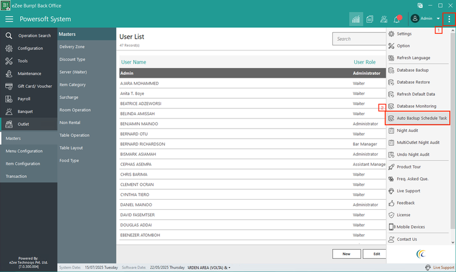Select Night Audit from the menu
This screenshot has height=272, width=456.
409,130
